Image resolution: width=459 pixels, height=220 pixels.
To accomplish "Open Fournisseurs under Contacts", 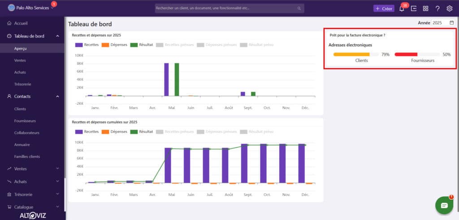I will 25,120.
